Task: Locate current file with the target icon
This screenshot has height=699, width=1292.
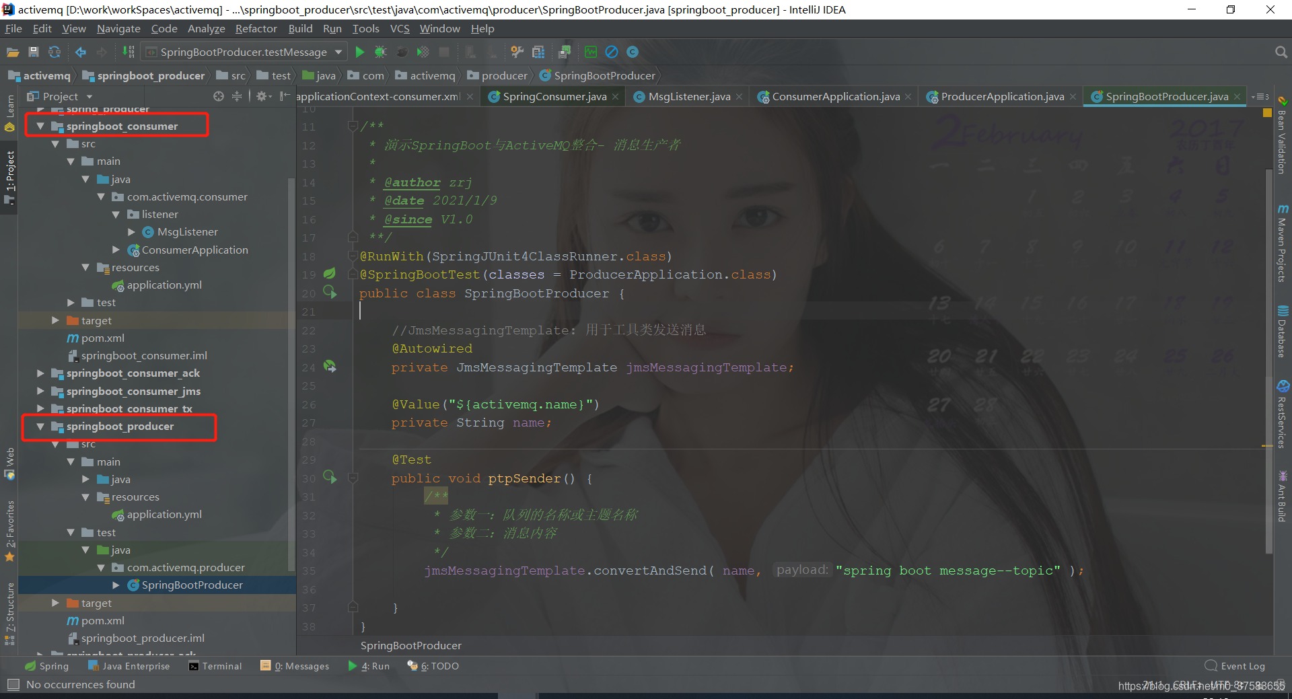Action: 219,96
